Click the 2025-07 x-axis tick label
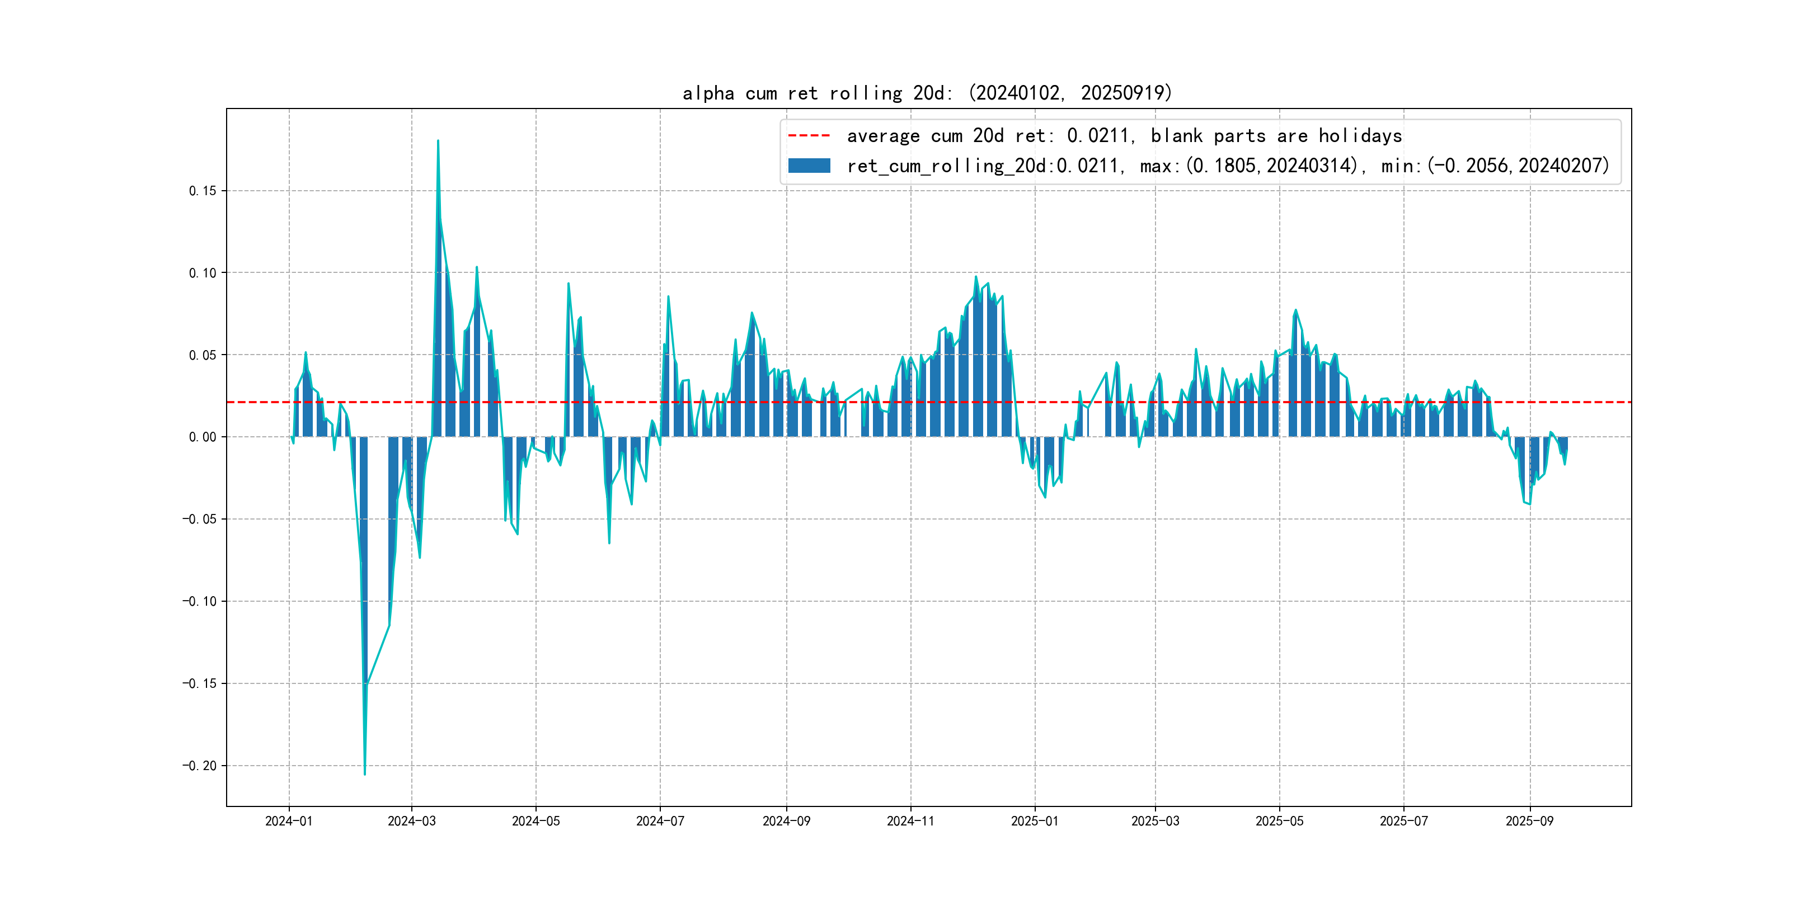This screenshot has width=1813, height=906. pyautogui.click(x=1403, y=821)
